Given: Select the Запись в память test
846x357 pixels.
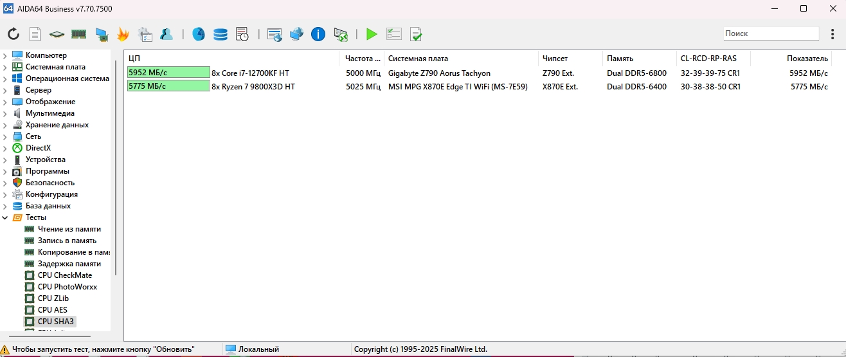Looking at the screenshot, I should pos(67,241).
